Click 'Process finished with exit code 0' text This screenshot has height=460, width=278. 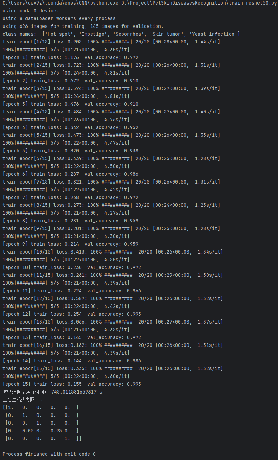(x=49, y=454)
